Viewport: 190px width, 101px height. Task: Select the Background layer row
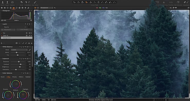click(x=17, y=38)
